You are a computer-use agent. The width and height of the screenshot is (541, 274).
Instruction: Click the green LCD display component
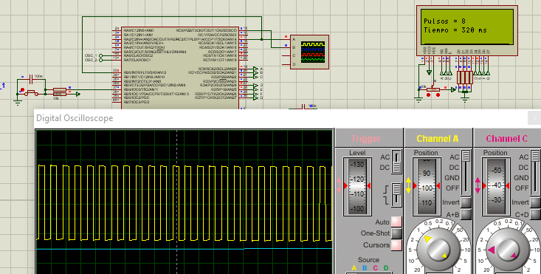[467, 30]
